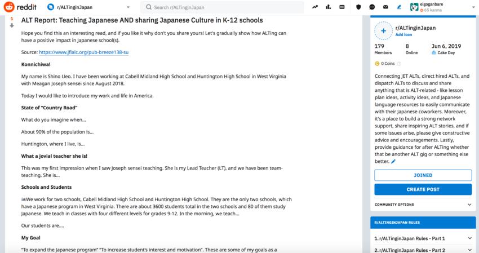Expand Community Options section
The image size is (479, 253).
(423, 205)
